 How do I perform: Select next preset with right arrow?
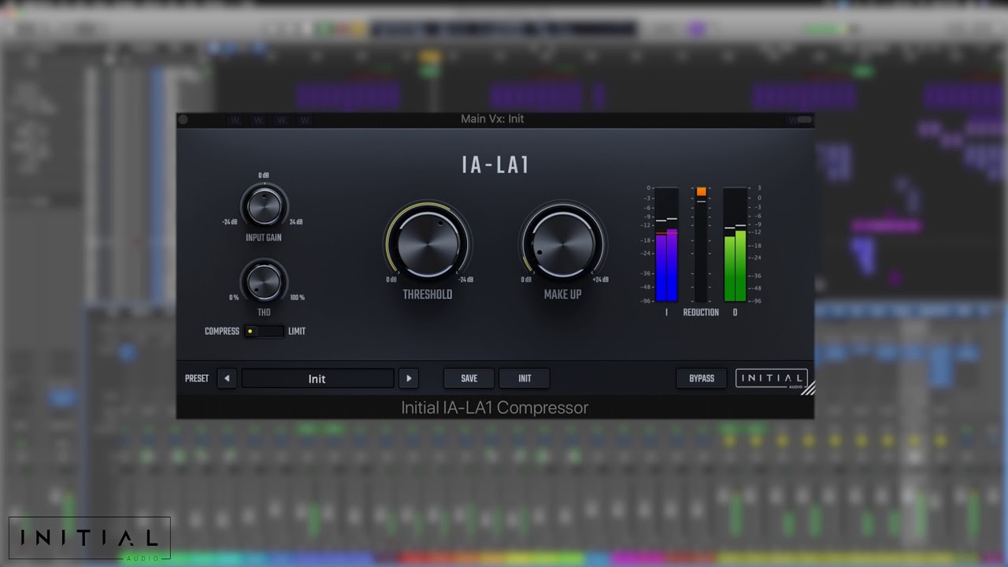pyautogui.click(x=408, y=379)
